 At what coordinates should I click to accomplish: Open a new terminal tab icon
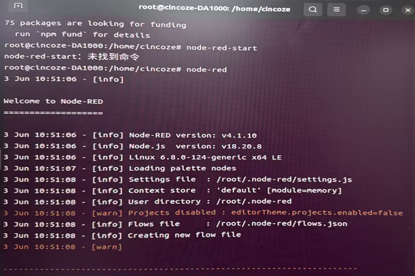[x=18, y=5]
